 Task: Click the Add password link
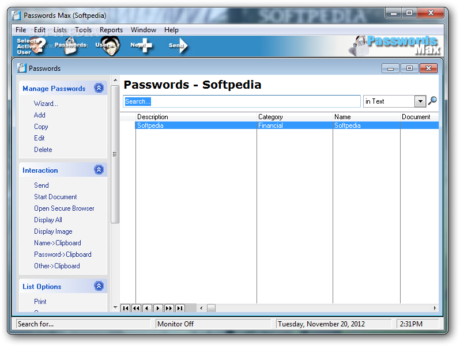point(40,115)
